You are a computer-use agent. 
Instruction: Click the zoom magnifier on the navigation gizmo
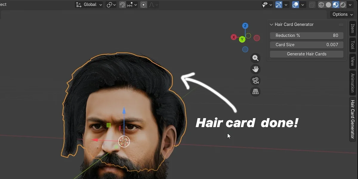pos(255,58)
